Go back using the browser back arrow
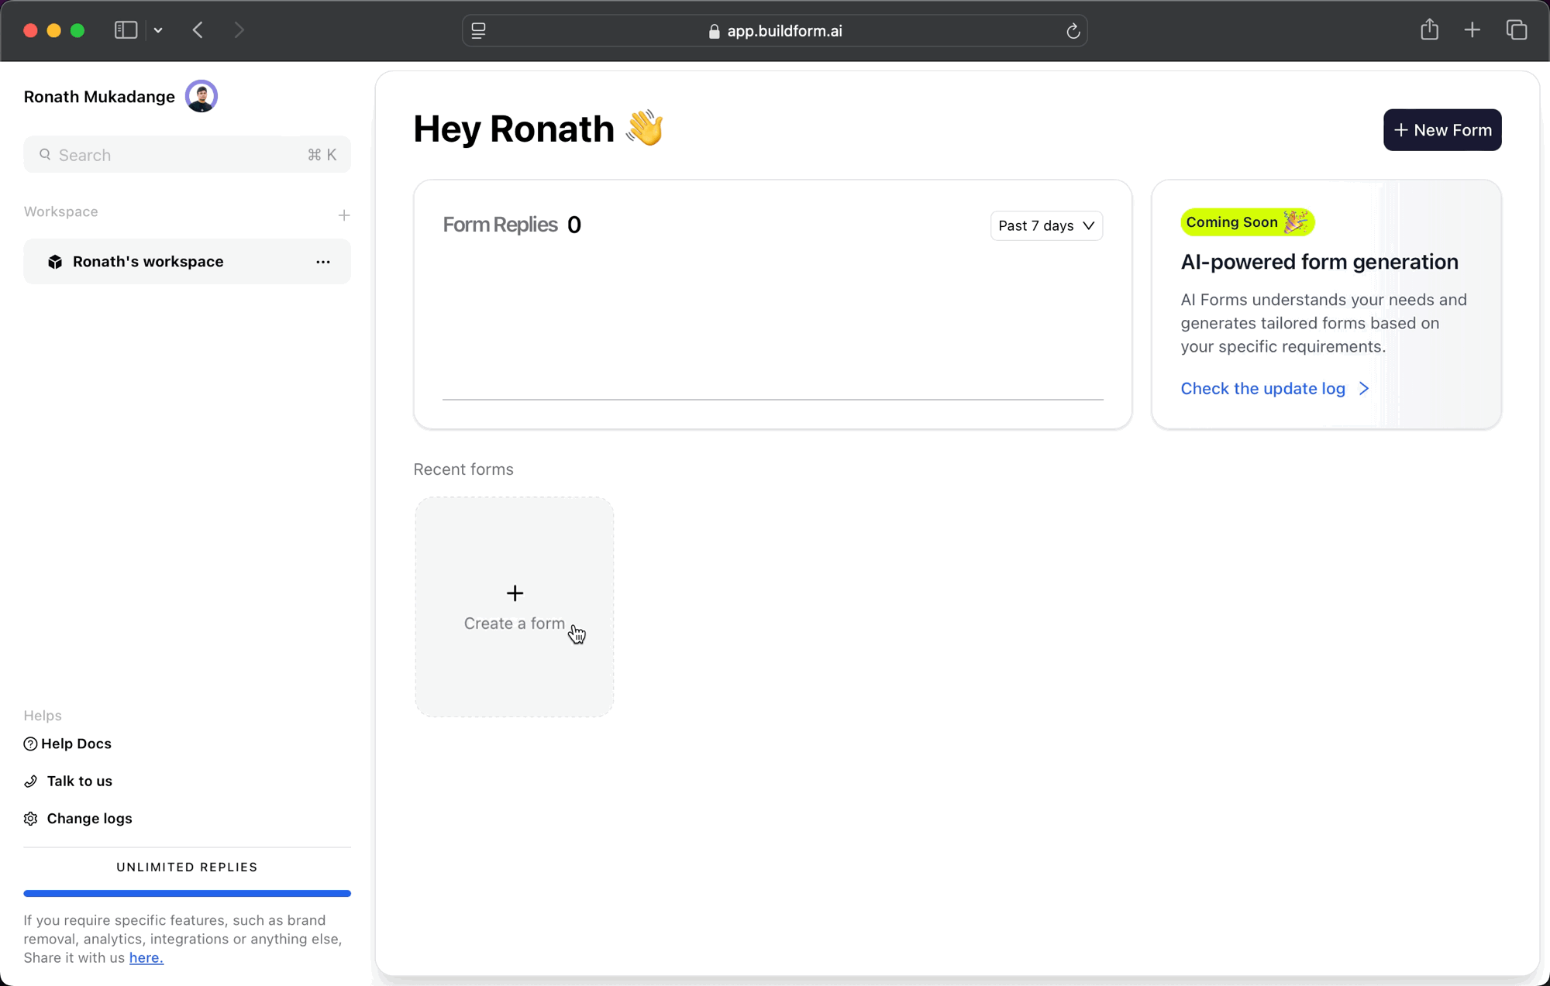The image size is (1550, 986). point(198,30)
